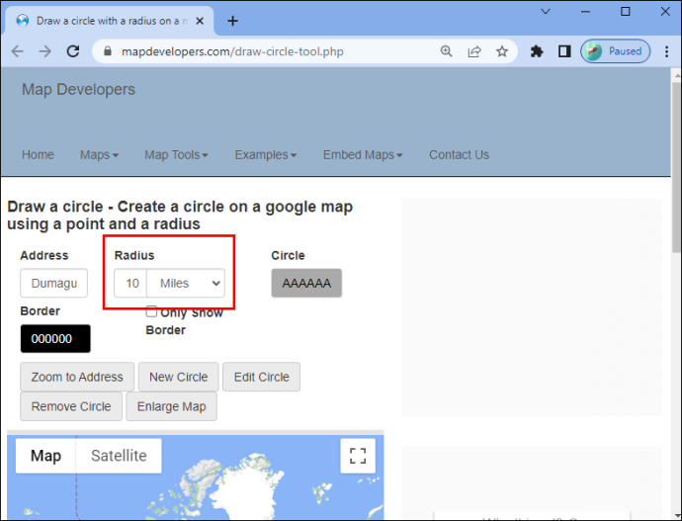Check the Only Show Border checkbox
682x521 pixels.
click(x=151, y=311)
